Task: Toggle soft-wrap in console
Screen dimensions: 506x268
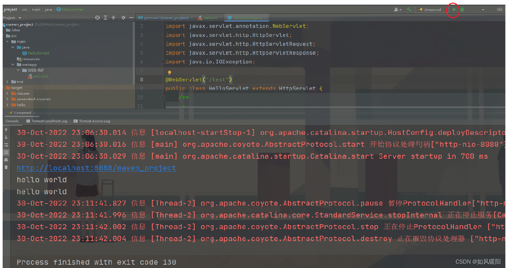Action: (x=6, y=145)
